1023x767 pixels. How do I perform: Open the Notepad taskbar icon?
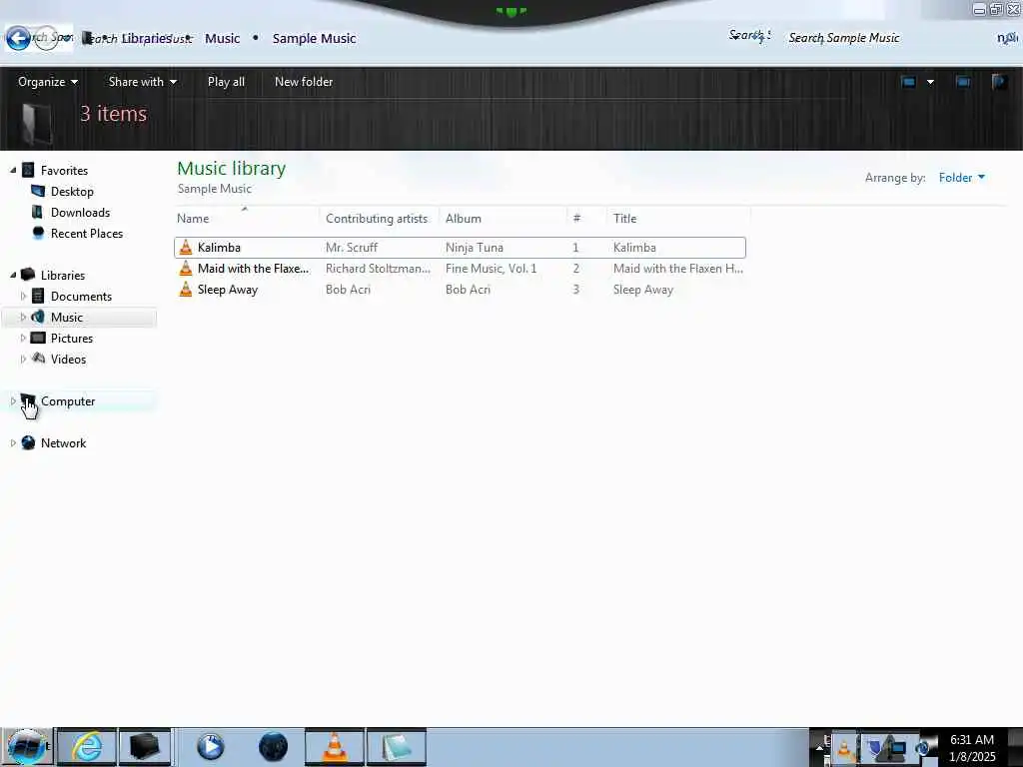pos(396,747)
